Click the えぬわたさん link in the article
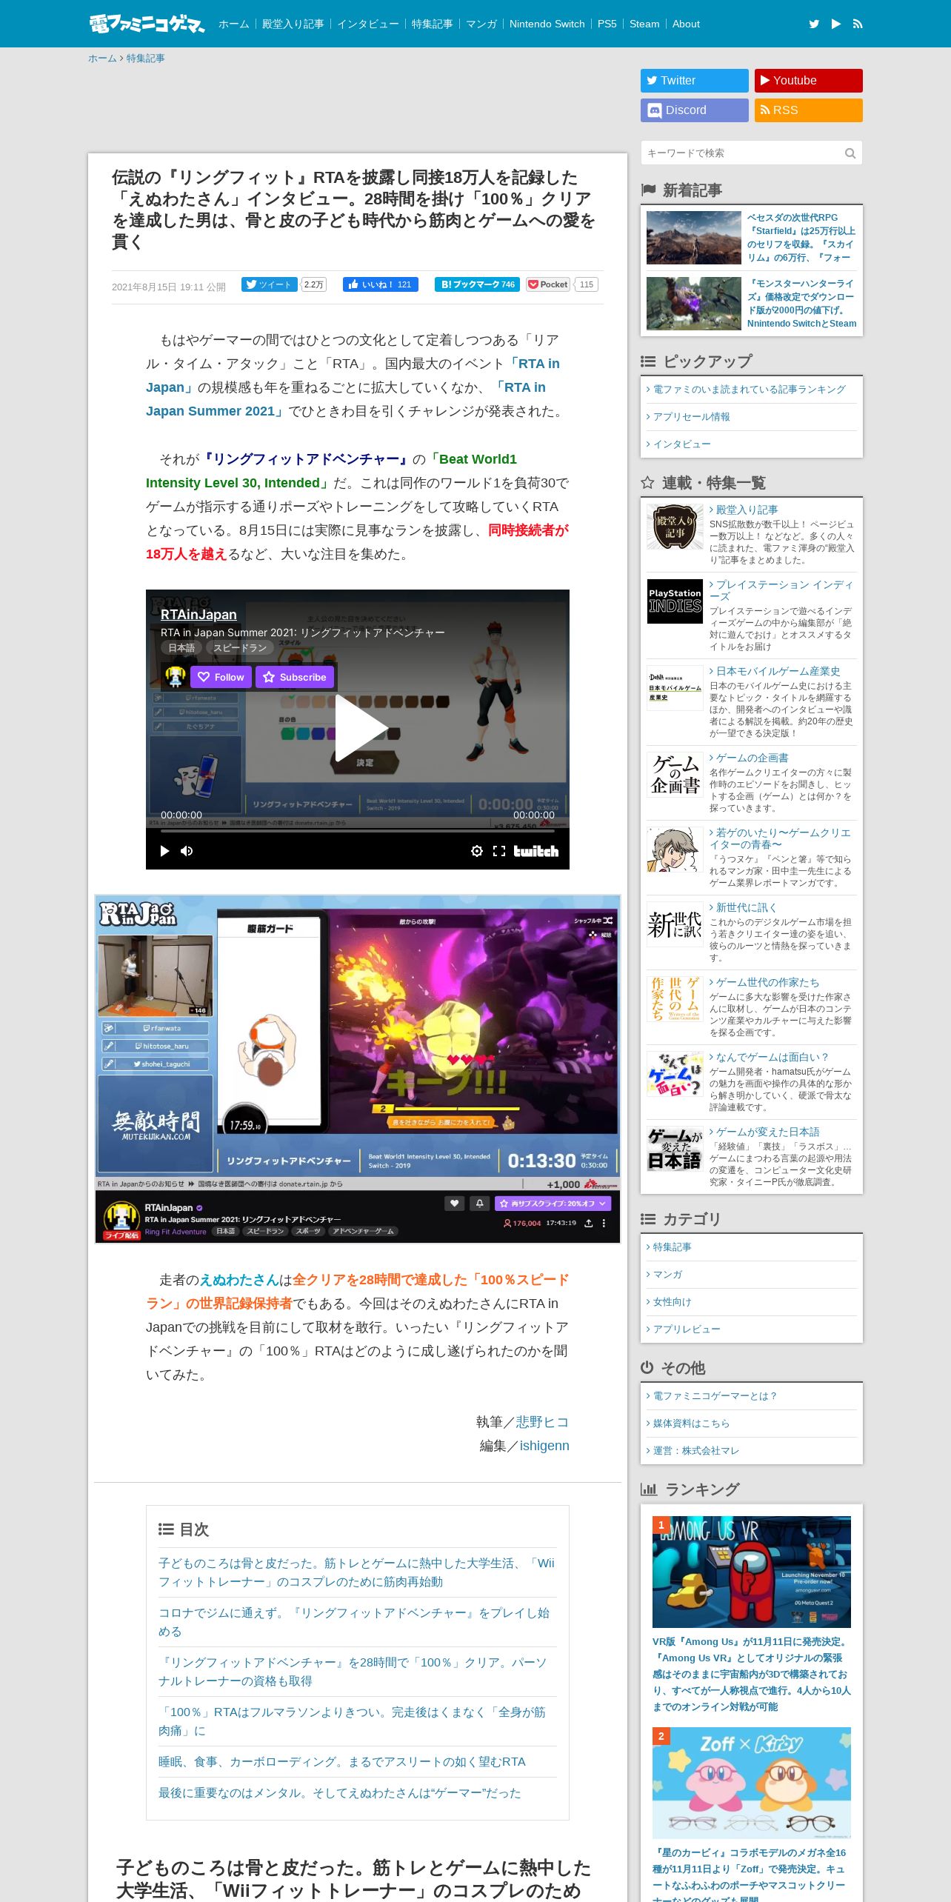Image resolution: width=951 pixels, height=1902 pixels. pyautogui.click(x=239, y=1280)
